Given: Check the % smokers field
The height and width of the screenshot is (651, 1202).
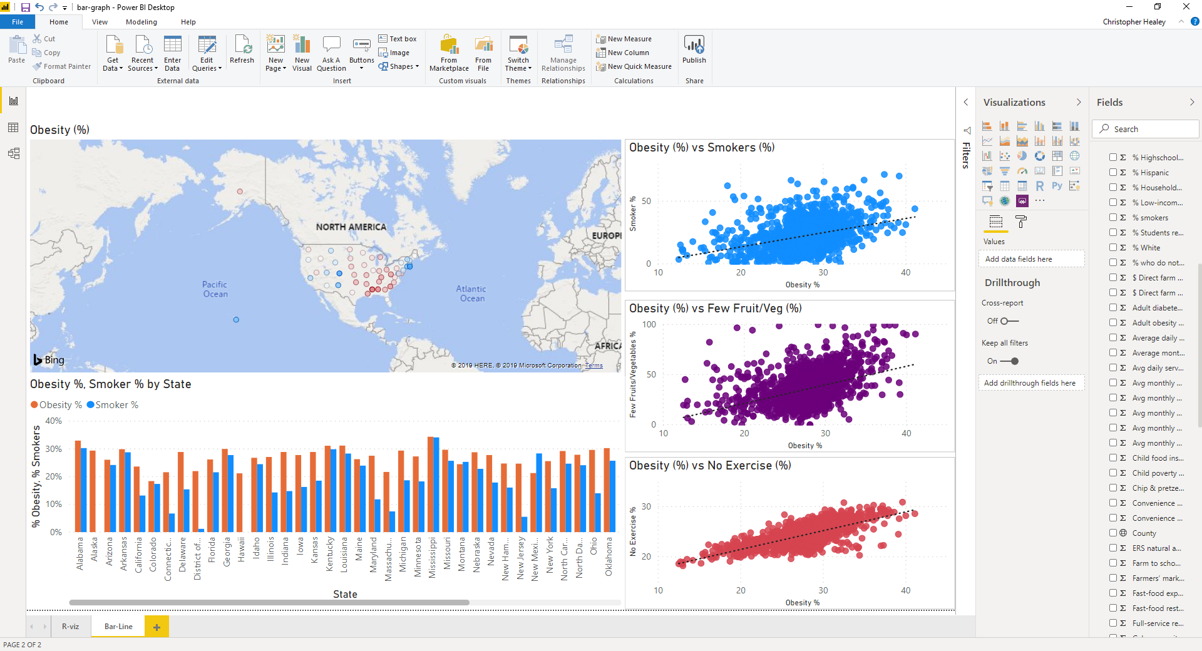Looking at the screenshot, I should point(1113,217).
